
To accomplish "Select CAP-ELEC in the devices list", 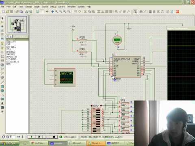I will point(11,47).
